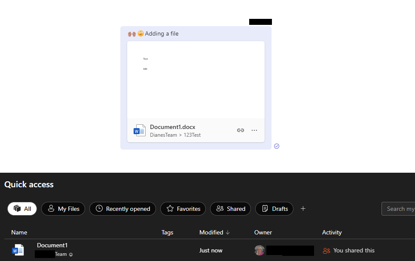Click the shared people icon in Activity
The height and width of the screenshot is (261, 415).
pyautogui.click(x=327, y=251)
